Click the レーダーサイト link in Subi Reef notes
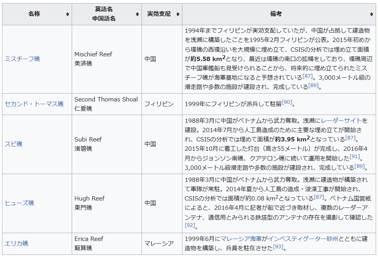The width and height of the screenshot is (380, 258). click(x=341, y=120)
